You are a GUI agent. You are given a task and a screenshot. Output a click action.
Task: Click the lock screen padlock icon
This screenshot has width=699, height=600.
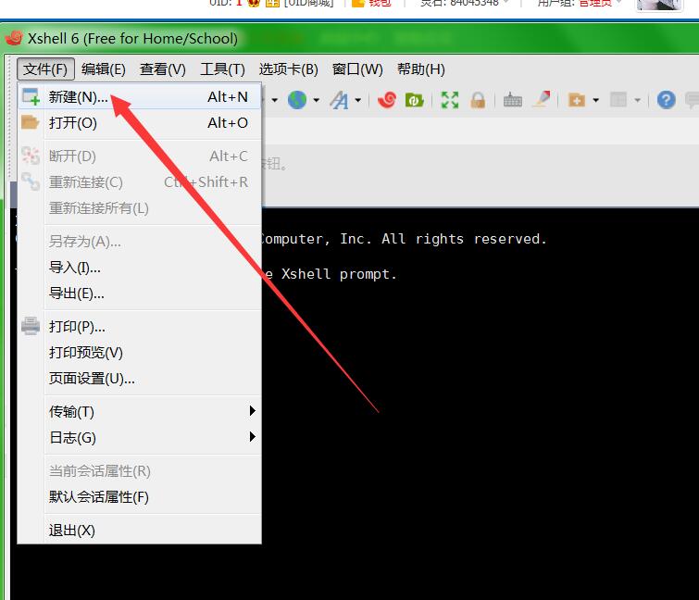[x=478, y=100]
